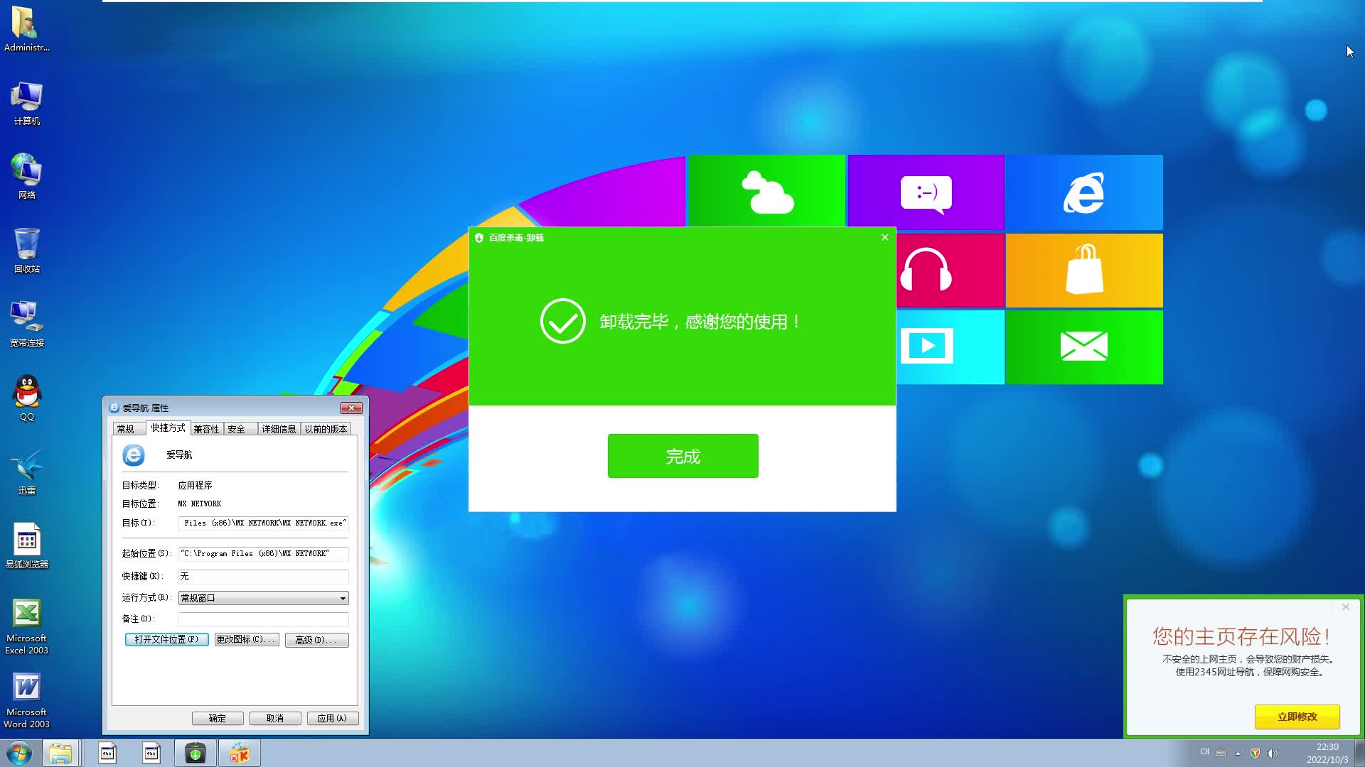Screen dimensions: 1365x767
Task: Launch QQ penguin desktop icon
Action: click(26, 398)
